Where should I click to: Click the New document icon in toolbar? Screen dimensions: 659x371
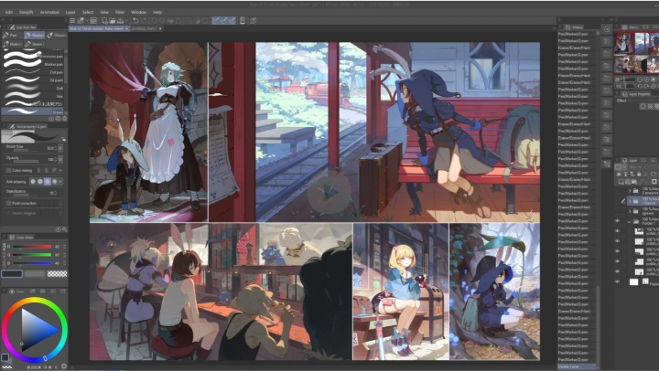coord(104,21)
